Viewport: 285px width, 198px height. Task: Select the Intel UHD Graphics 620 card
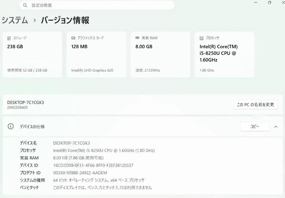click(x=96, y=54)
